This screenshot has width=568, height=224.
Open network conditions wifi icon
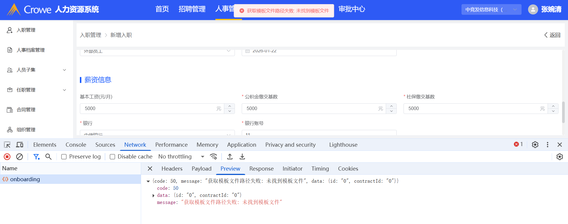click(x=213, y=157)
